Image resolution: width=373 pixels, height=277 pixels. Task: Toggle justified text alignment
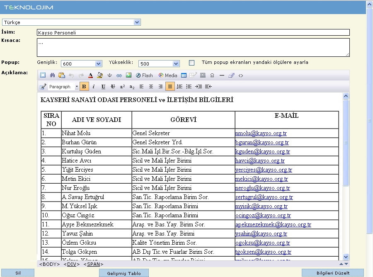pos(170,86)
